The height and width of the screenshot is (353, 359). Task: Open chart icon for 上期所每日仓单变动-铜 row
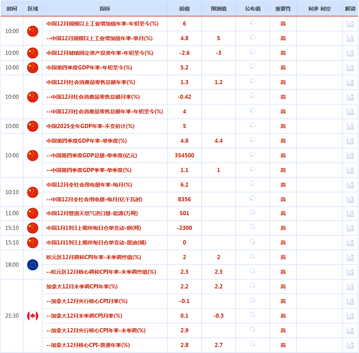point(350,228)
